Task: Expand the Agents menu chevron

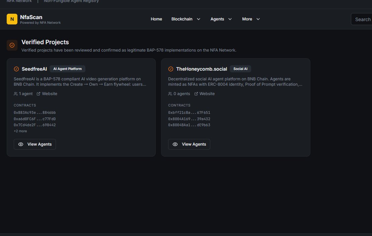Action: (230, 19)
